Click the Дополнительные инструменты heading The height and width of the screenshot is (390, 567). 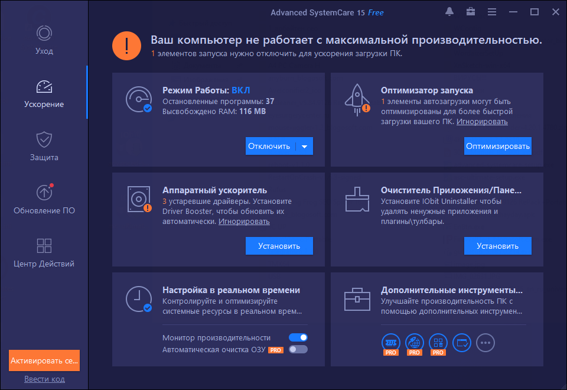(452, 290)
